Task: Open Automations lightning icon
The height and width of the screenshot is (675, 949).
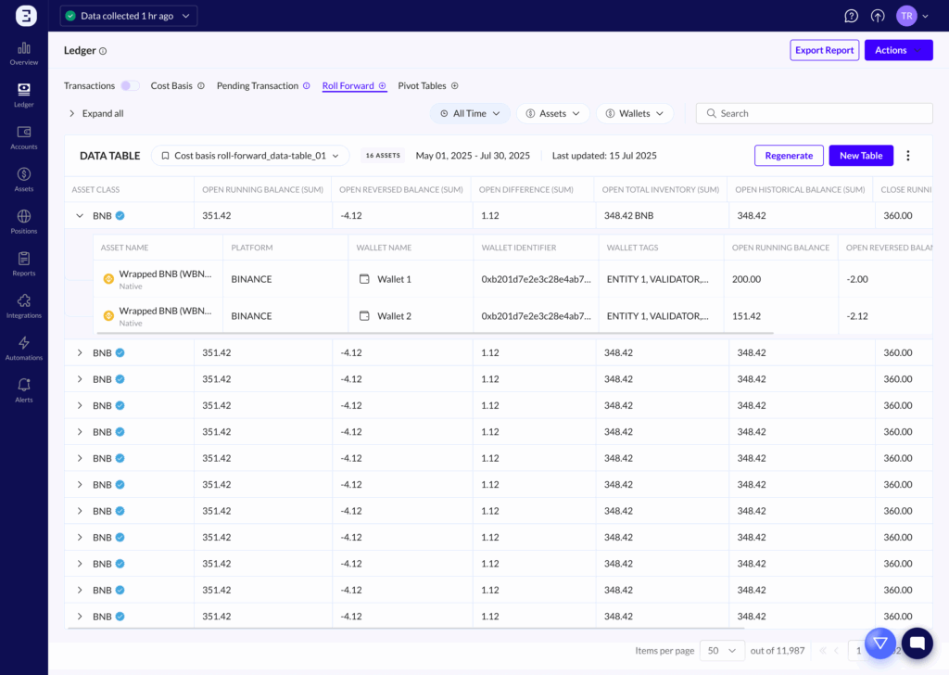Action: tap(24, 348)
